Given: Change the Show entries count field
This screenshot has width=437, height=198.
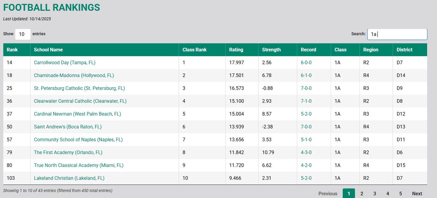Looking at the screenshot, I should [23, 34].
